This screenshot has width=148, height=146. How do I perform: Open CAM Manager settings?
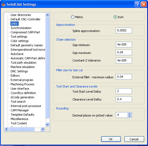pos(20,110)
